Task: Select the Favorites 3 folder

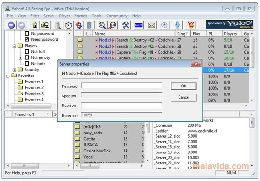Action: pos(30,94)
